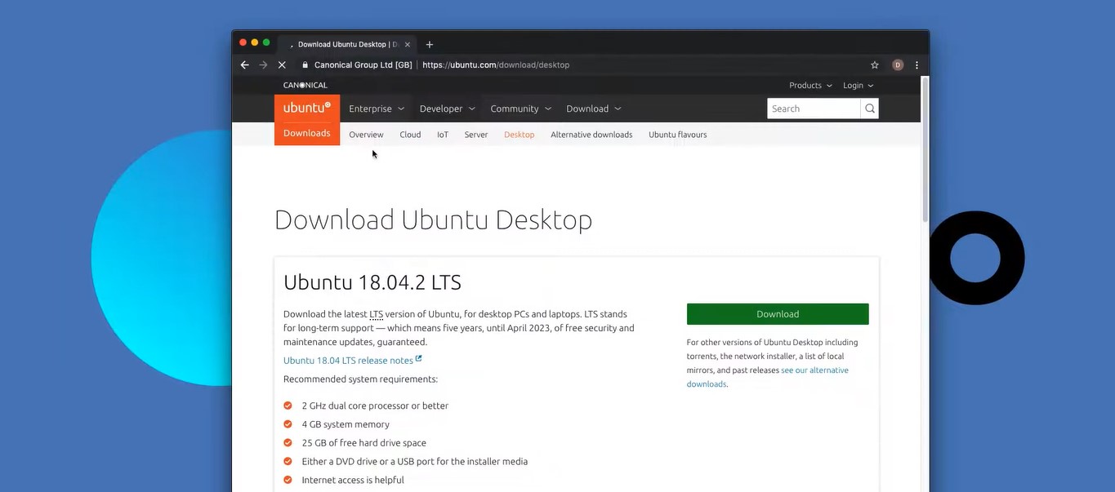
Task: Bookmark this page using the star icon
Action: (874, 64)
